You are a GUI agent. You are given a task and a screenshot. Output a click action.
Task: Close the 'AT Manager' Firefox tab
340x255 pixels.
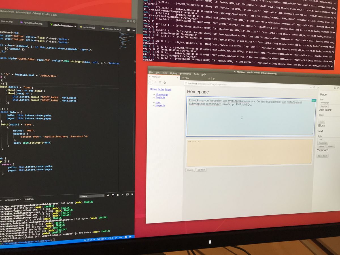[x=178, y=78]
